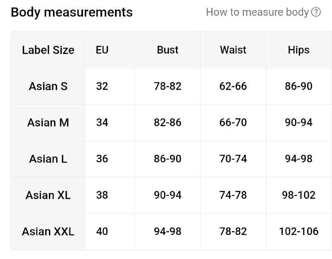Select the Asian XL size row label
Viewport: 332px width, 259px height.
point(48,195)
